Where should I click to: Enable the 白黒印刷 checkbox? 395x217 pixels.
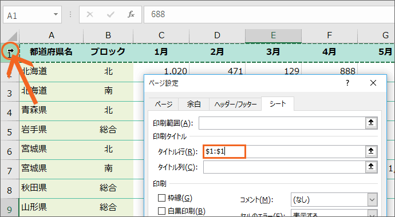161,211
